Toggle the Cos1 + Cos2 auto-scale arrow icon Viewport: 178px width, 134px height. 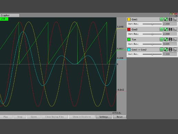(x=166, y=50)
